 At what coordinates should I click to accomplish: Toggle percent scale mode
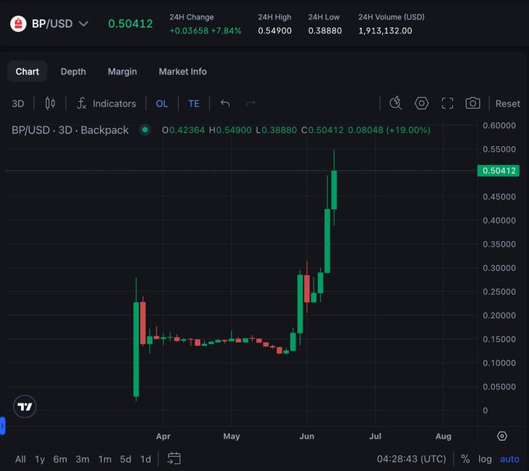465,459
